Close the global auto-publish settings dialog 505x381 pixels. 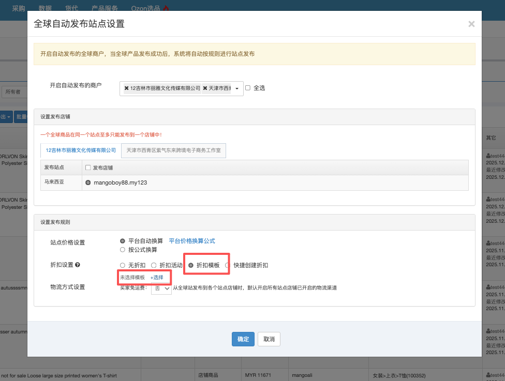coord(471,24)
